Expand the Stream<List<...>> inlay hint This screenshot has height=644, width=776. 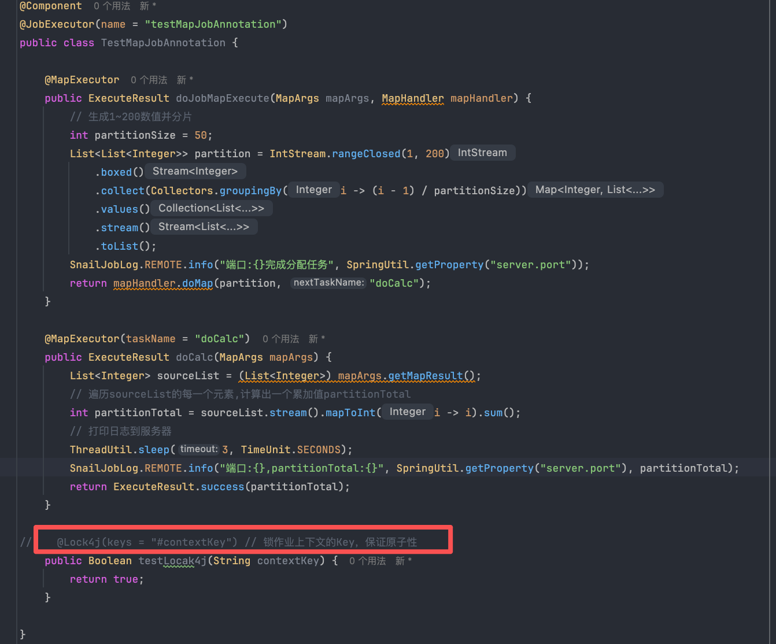point(204,227)
